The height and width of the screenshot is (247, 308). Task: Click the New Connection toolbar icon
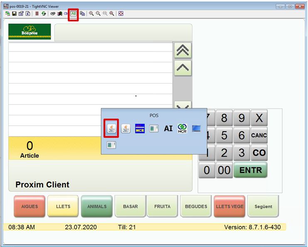click(x=7, y=14)
